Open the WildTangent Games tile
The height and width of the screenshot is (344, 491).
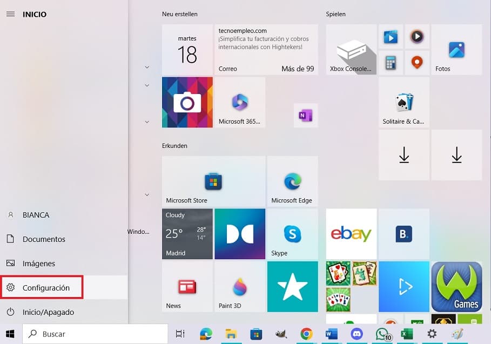click(456, 287)
